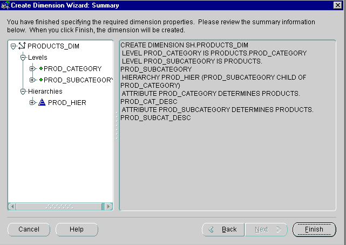
Task: Collapse the PRODUCTS_DIM root node
Action: 13,46
